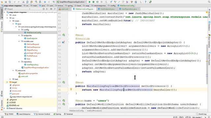Click the Cut scissors icon
This screenshot has width=211, height=118.
tap(23, 2)
